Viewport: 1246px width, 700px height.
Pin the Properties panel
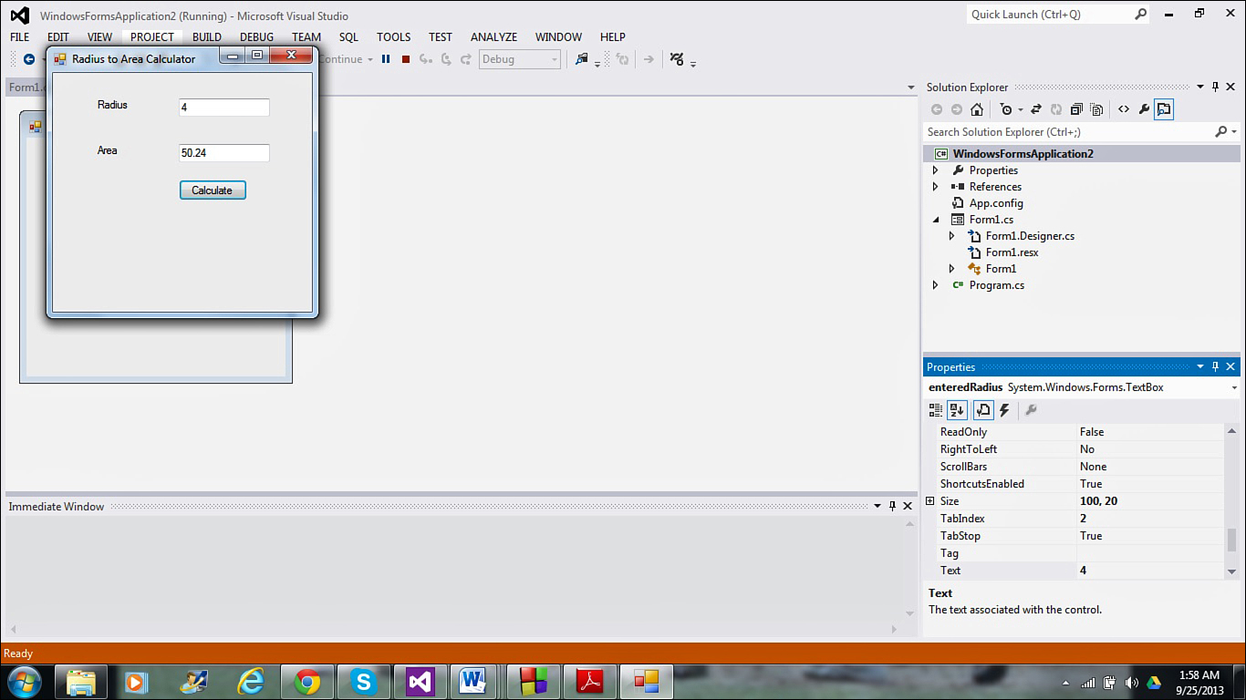(1215, 367)
